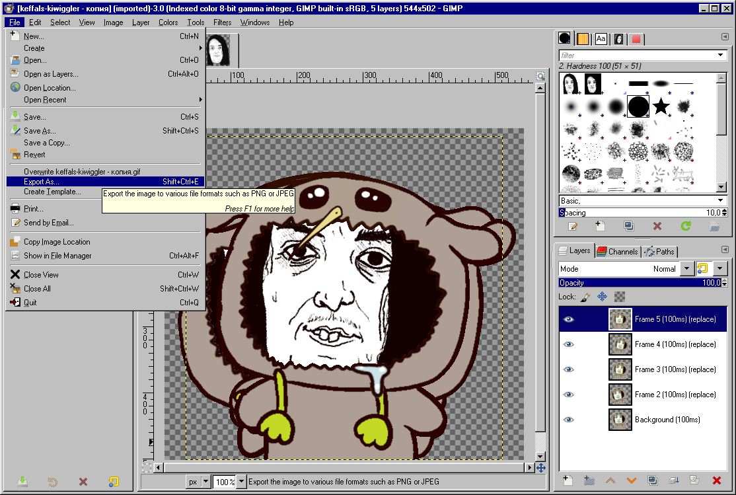Choose Save As menu entry

(106, 131)
